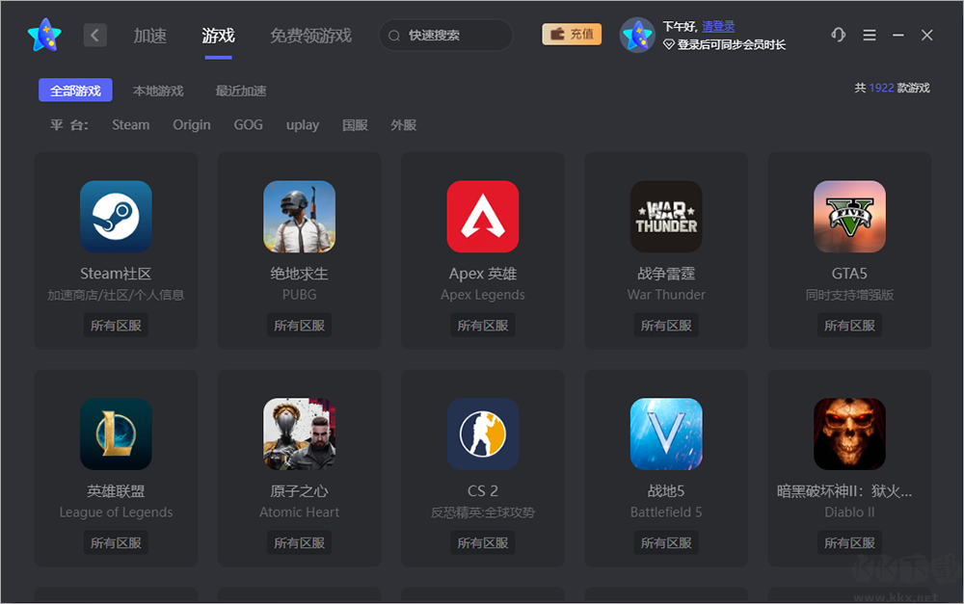Open the hamburger menu
The width and height of the screenshot is (964, 604).
click(870, 35)
